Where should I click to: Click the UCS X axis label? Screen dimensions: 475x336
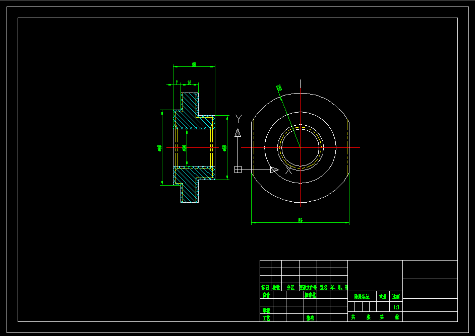coord(289,170)
